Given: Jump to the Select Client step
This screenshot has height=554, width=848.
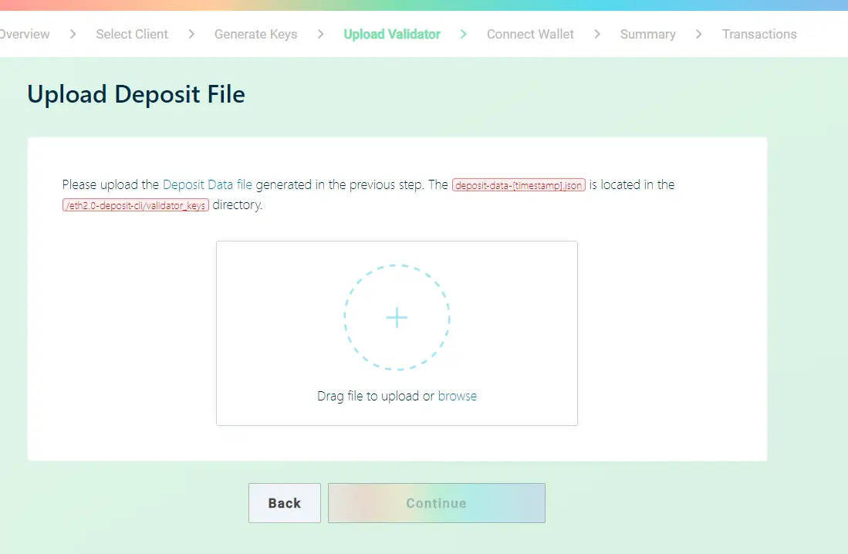Looking at the screenshot, I should coord(132,34).
